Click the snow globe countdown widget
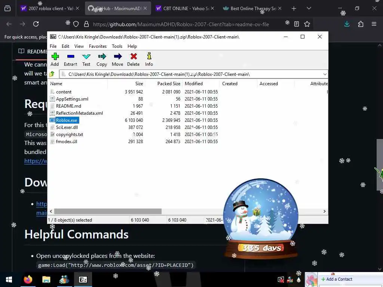Image resolution: width=383 pixels, height=287 pixels. coord(261,218)
